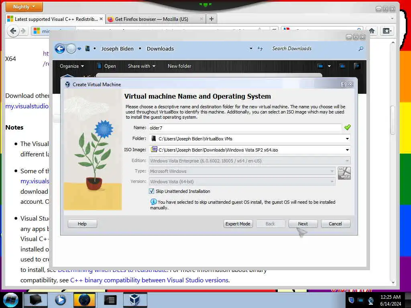Switch to Latest supported Visual C++ tab
This screenshot has width=411, height=308.
click(x=55, y=19)
